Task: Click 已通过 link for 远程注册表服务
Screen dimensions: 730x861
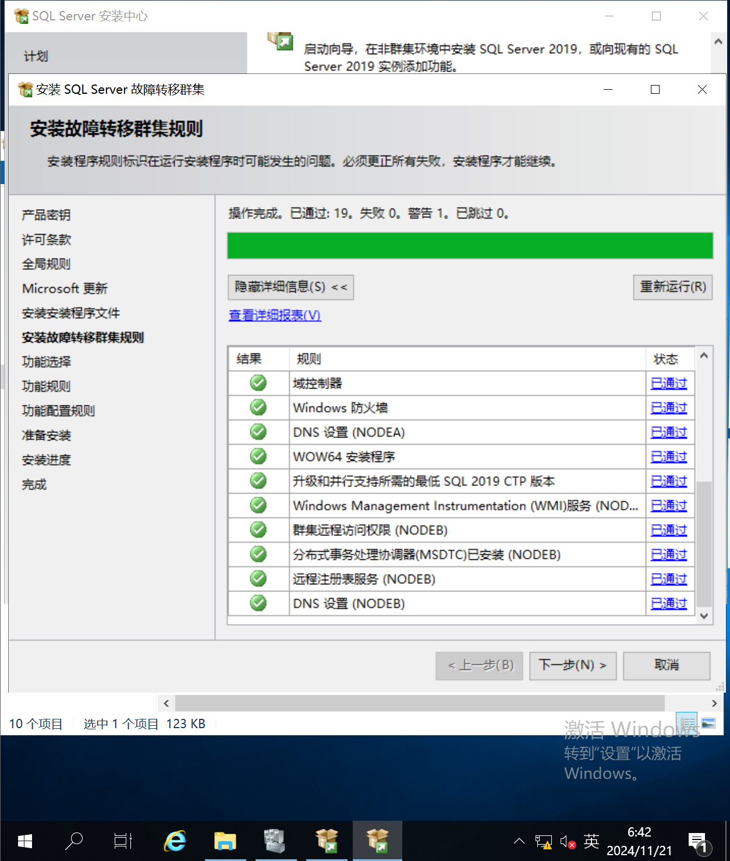Action: point(669,579)
